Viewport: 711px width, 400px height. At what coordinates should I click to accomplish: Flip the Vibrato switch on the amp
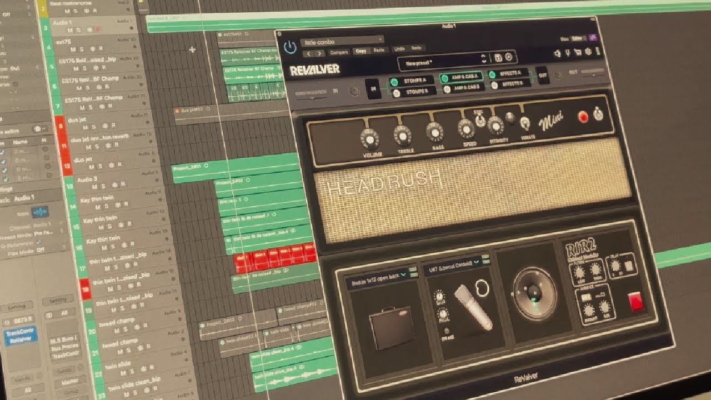(524, 123)
